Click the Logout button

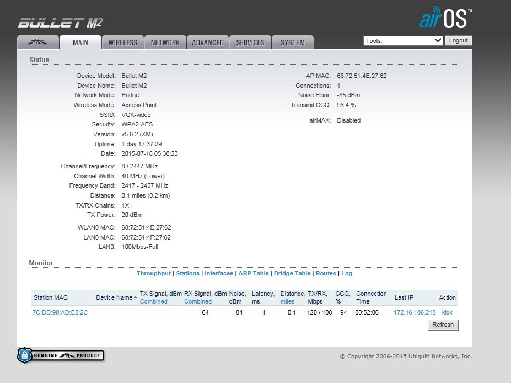point(459,40)
